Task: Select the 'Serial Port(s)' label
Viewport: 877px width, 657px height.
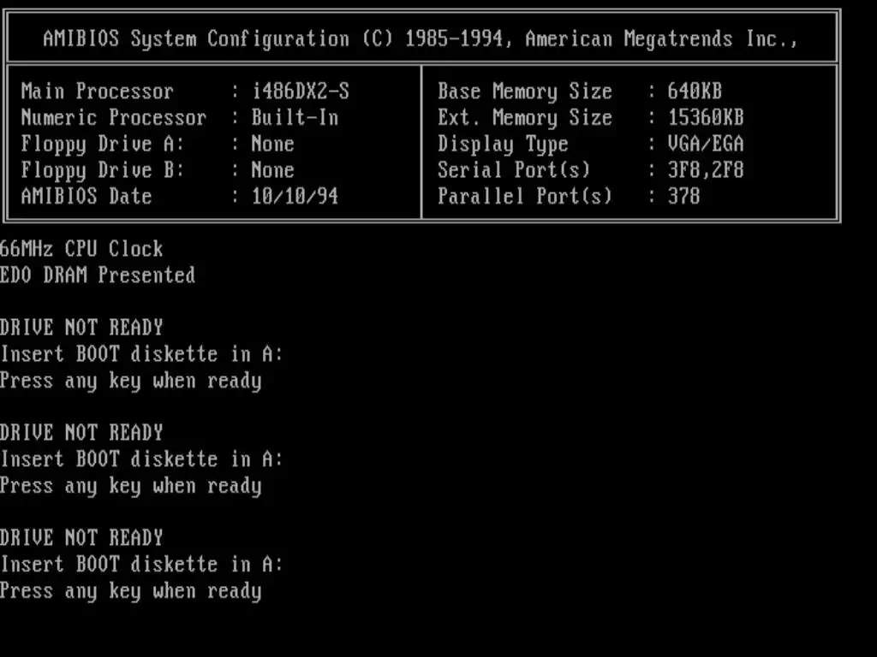Action: [514, 170]
